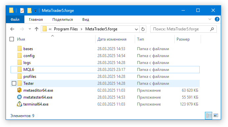Select the logs folder icon
Image resolution: width=228 pixels, height=127 pixels.
19,63
